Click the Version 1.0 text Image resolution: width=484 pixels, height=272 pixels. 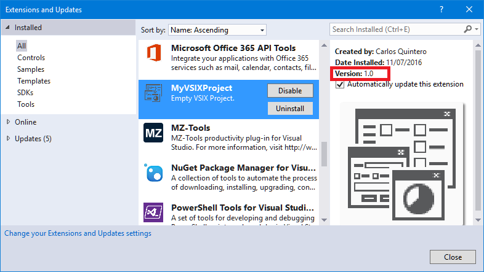pos(354,74)
